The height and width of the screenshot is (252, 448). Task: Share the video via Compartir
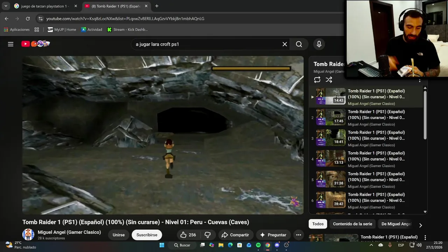click(x=236, y=235)
